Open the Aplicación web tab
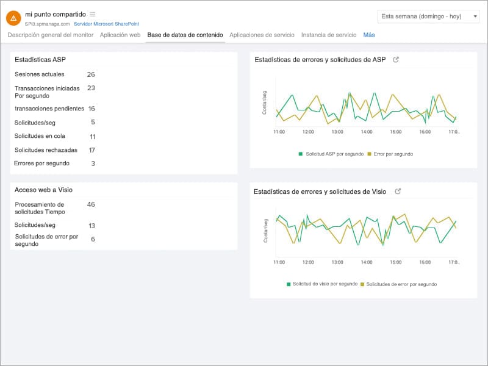The image size is (488, 366). point(120,35)
